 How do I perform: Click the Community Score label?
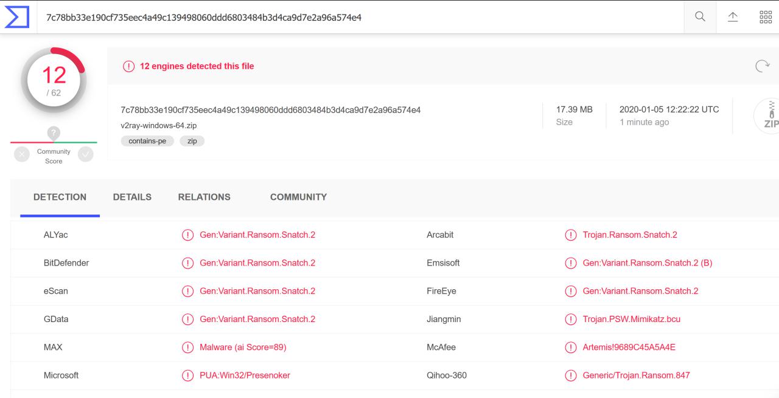pyautogui.click(x=54, y=156)
